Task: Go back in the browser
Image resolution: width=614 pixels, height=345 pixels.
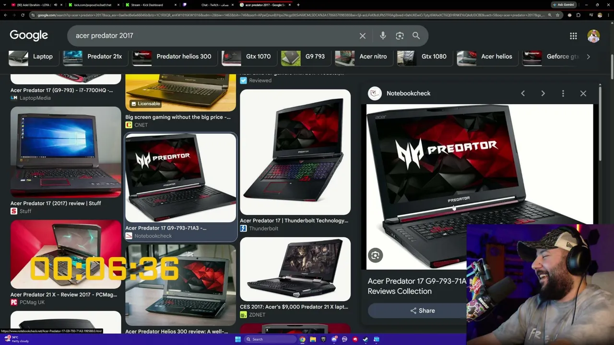Action: [x=5, y=15]
